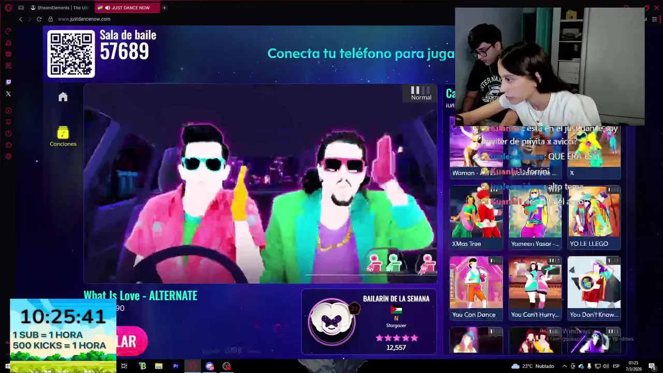Click the Stargazer player name

(396, 325)
